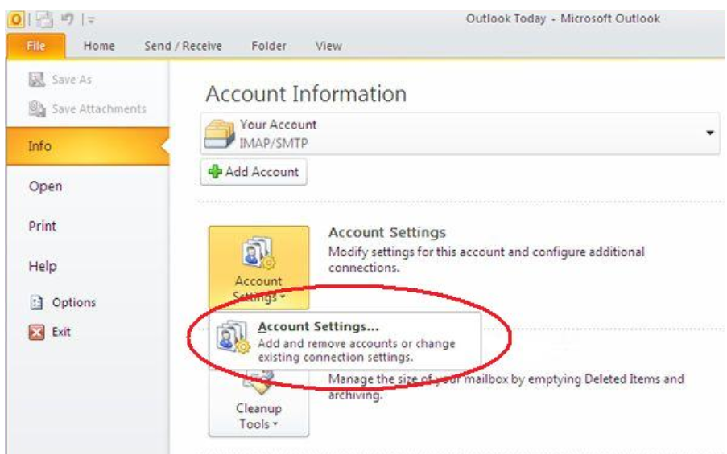Screen dimensions: 727x454
Task: Switch to the Send / Receive tab
Action: tap(183, 46)
